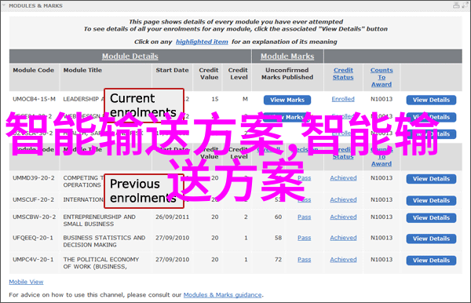The width and height of the screenshot is (471, 303).
Task: Open the Credit Status column header link
Action: click(343, 74)
